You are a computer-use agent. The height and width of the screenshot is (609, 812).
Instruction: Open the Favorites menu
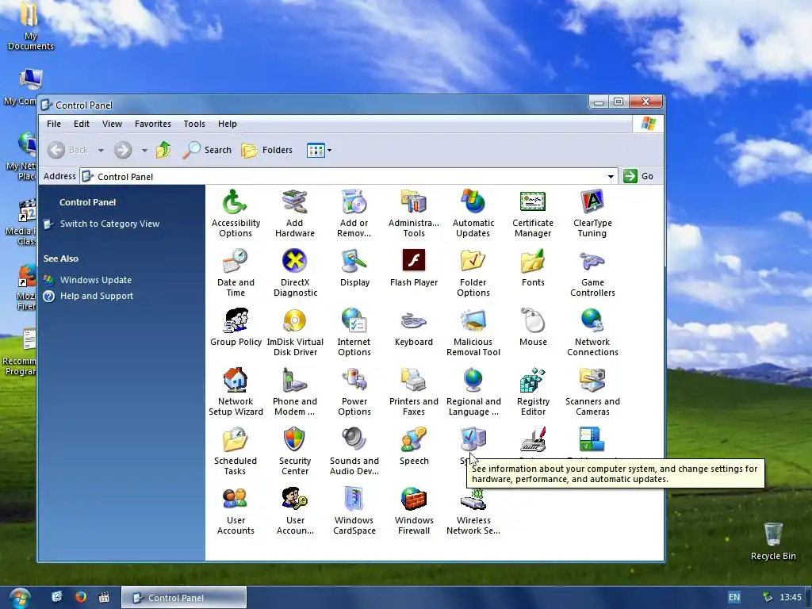(x=153, y=124)
